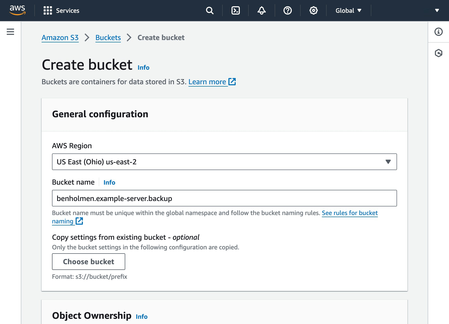Click Info next to Bucket name

point(109,182)
